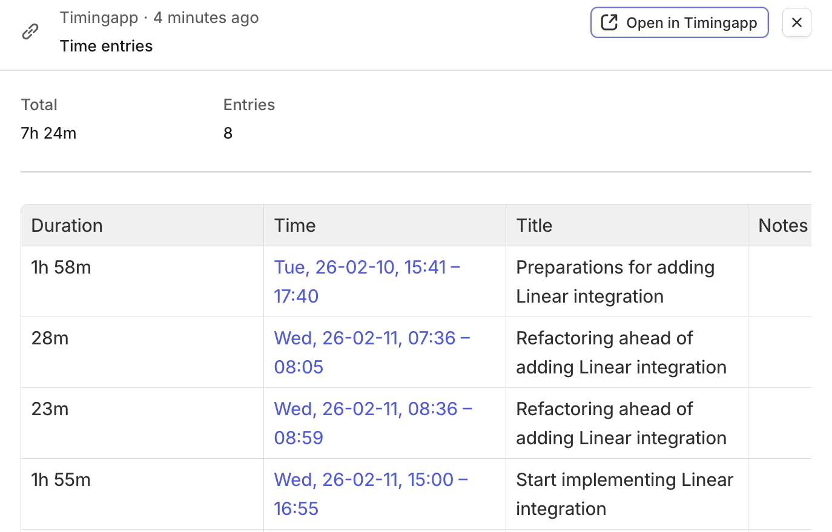The width and height of the screenshot is (832, 532).
Task: Click the 23m duration cell
Action: coord(50,409)
